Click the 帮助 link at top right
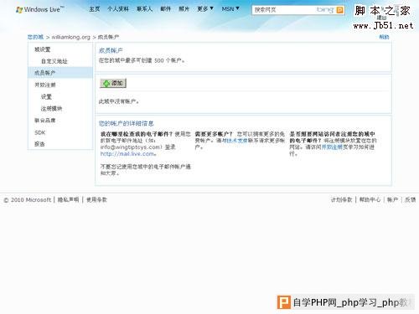This screenshot has height=314, width=419. 384,37
